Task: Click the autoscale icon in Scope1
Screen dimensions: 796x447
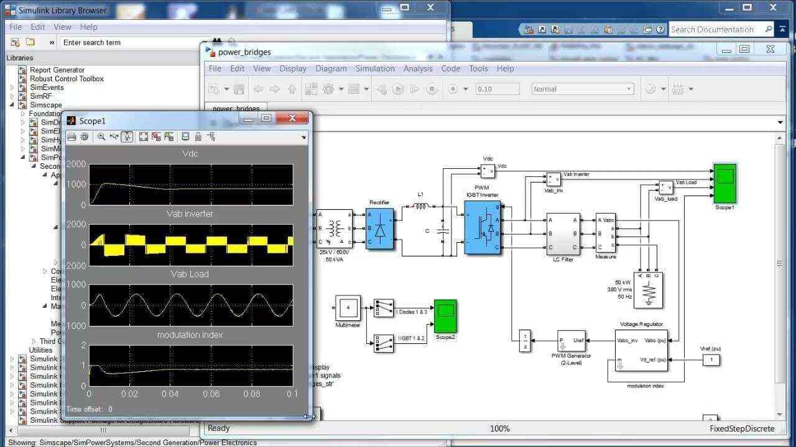Action: pyautogui.click(x=144, y=137)
